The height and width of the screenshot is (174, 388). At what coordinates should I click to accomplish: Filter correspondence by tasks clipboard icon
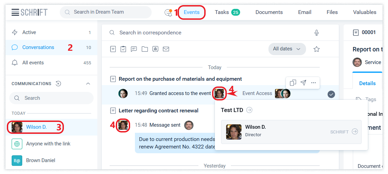(x=123, y=49)
